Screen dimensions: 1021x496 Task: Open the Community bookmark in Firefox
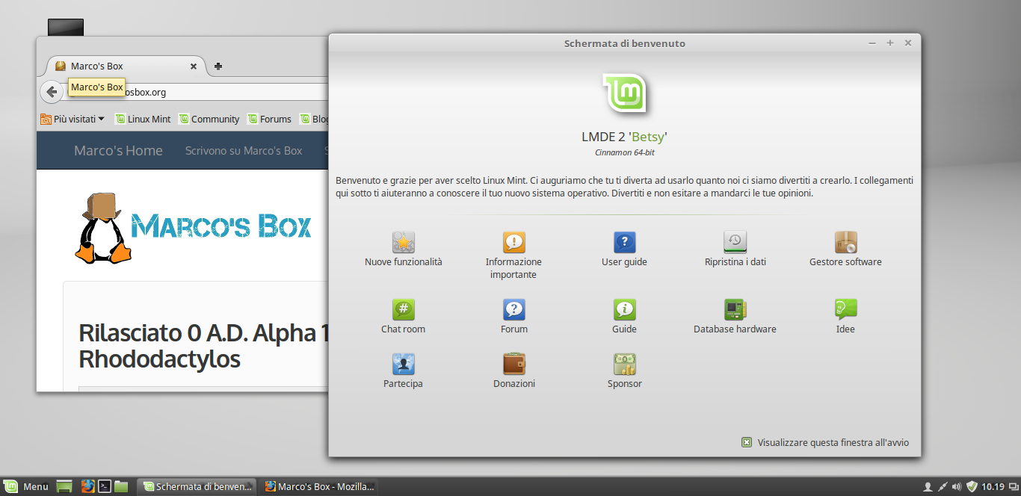[x=209, y=119]
